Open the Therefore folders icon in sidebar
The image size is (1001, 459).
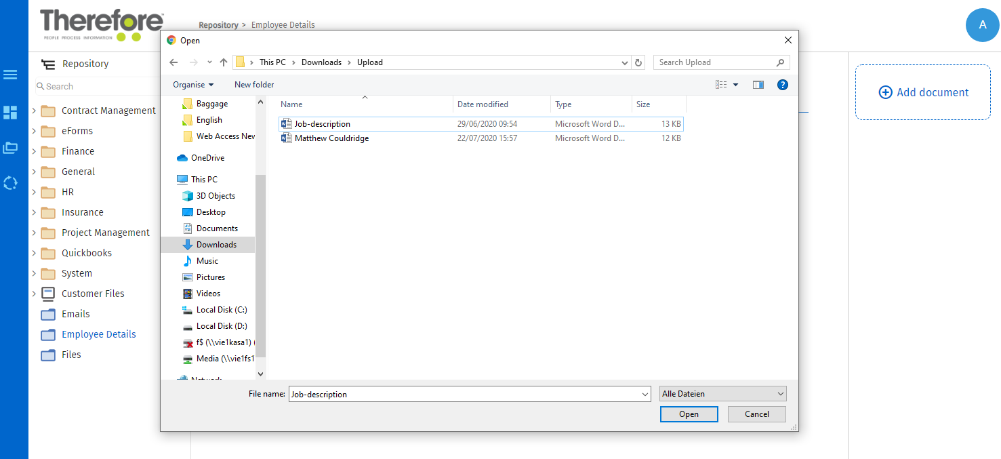(x=10, y=148)
